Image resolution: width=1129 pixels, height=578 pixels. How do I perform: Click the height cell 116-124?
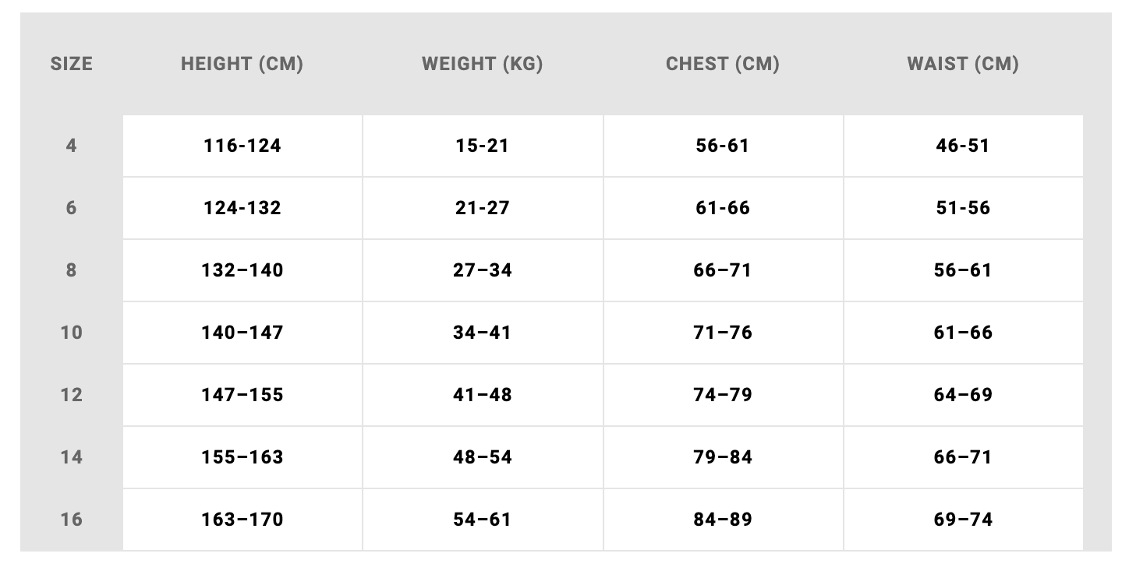click(242, 146)
